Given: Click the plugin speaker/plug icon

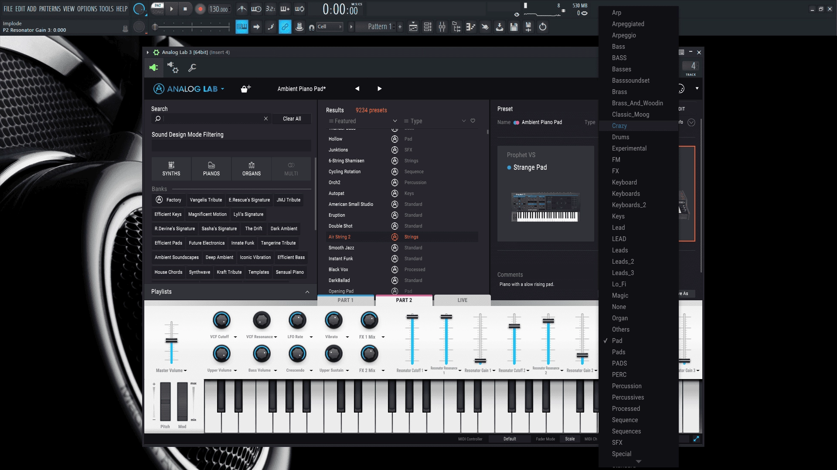Looking at the screenshot, I should (153, 68).
